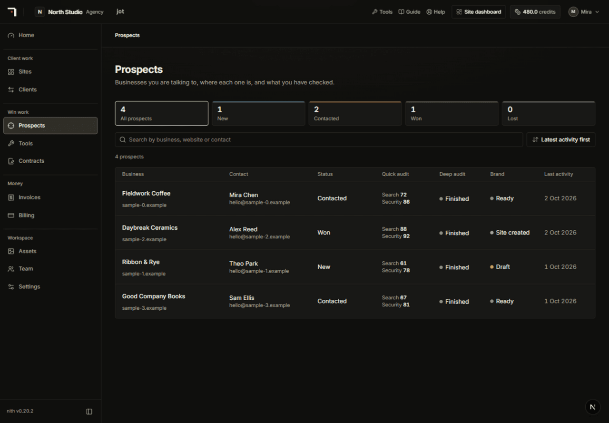Viewport: 609px width, 423px height.
Task: Click the Billing card icon in the sidebar
Action: click(x=11, y=215)
